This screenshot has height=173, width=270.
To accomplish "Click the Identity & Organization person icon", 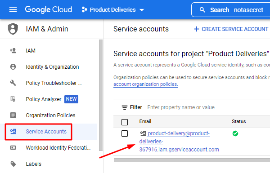I will click(13, 67).
